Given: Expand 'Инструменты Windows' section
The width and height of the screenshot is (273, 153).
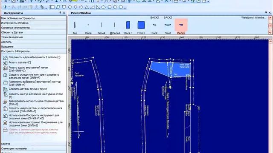Looking at the screenshot, I should coord(34,23).
